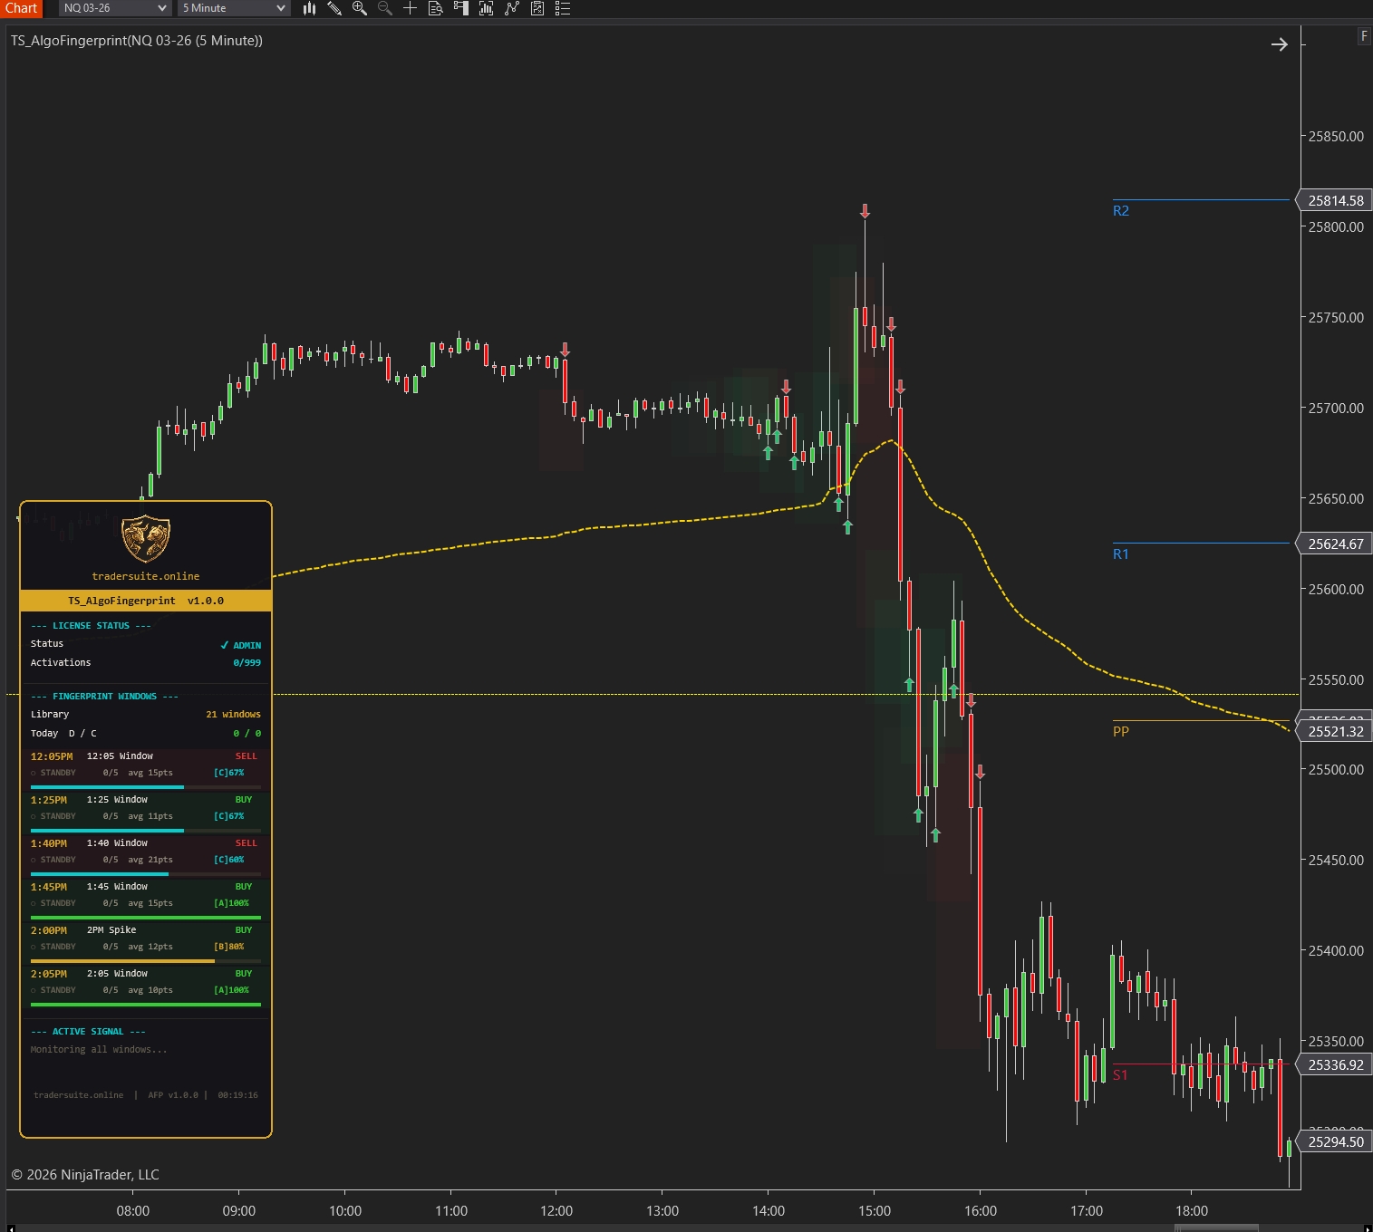This screenshot has width=1373, height=1232.
Task: Click the [A]100% rating on 1:45PM row
Action: (x=231, y=903)
